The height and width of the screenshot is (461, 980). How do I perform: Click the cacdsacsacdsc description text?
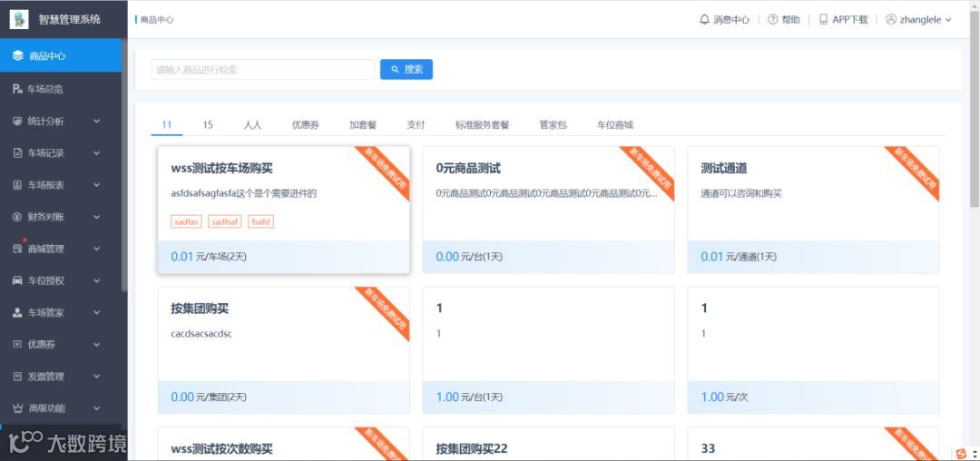point(201,334)
